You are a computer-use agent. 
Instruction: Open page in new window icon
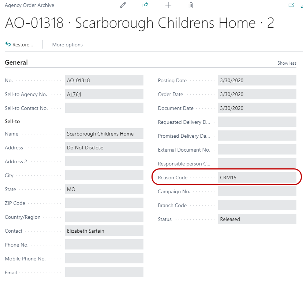click(x=291, y=5)
